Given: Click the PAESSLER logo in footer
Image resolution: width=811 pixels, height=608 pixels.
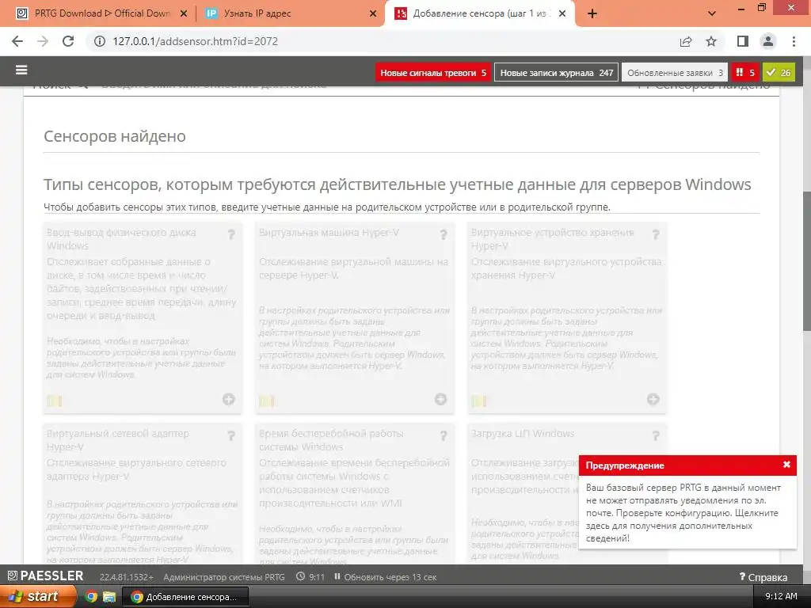Looking at the screenshot, I should tap(45, 576).
